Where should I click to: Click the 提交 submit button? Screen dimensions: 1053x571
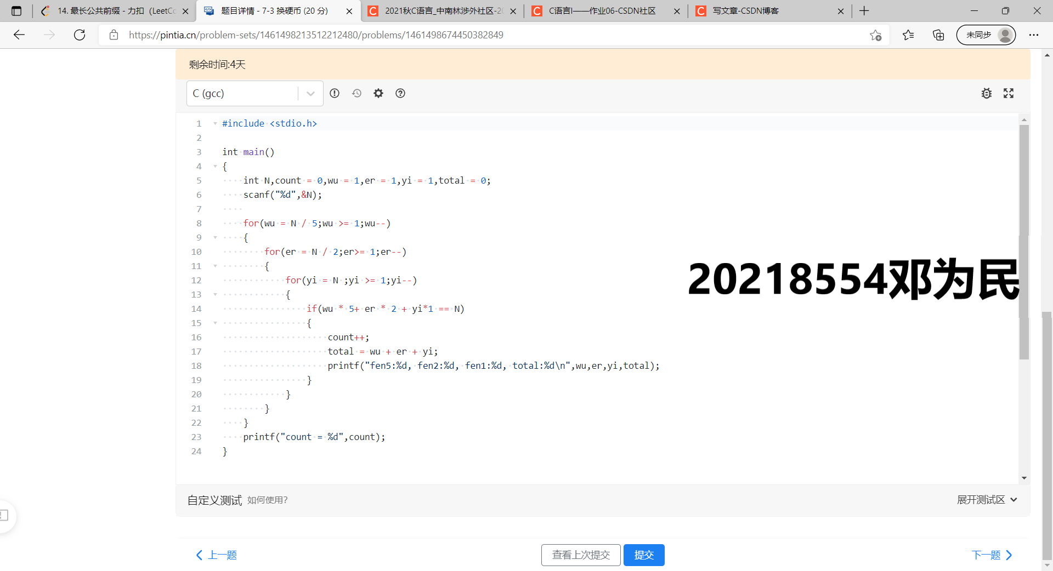click(644, 555)
